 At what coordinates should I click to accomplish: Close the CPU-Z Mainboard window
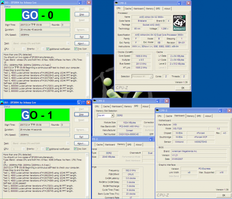[229, 110]
